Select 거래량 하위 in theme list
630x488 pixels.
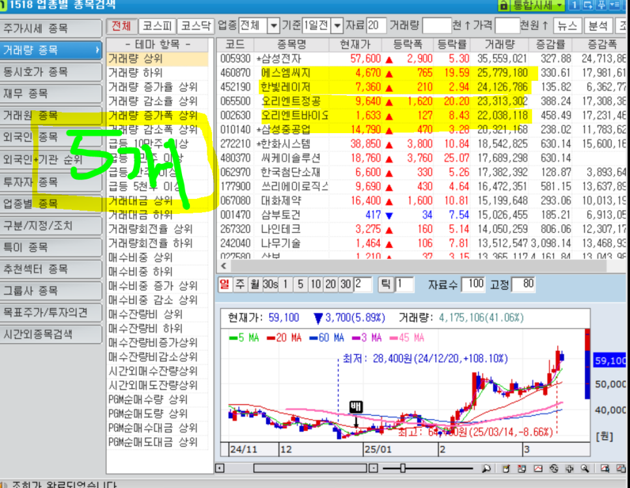click(x=158, y=73)
